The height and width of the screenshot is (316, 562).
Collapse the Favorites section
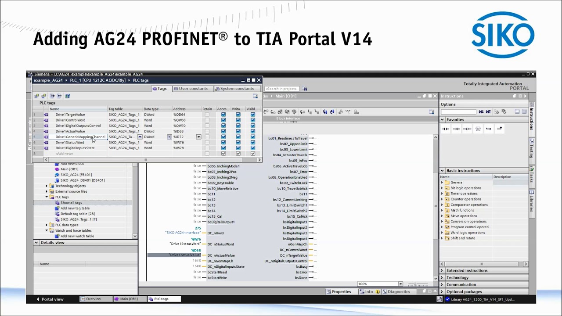point(443,119)
